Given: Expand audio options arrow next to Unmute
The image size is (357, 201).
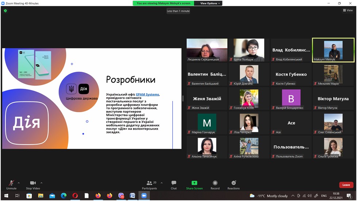Looking at the screenshot, I should [19, 183].
